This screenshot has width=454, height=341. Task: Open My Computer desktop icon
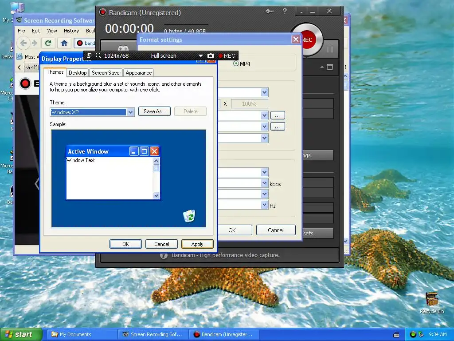[x=17, y=9]
